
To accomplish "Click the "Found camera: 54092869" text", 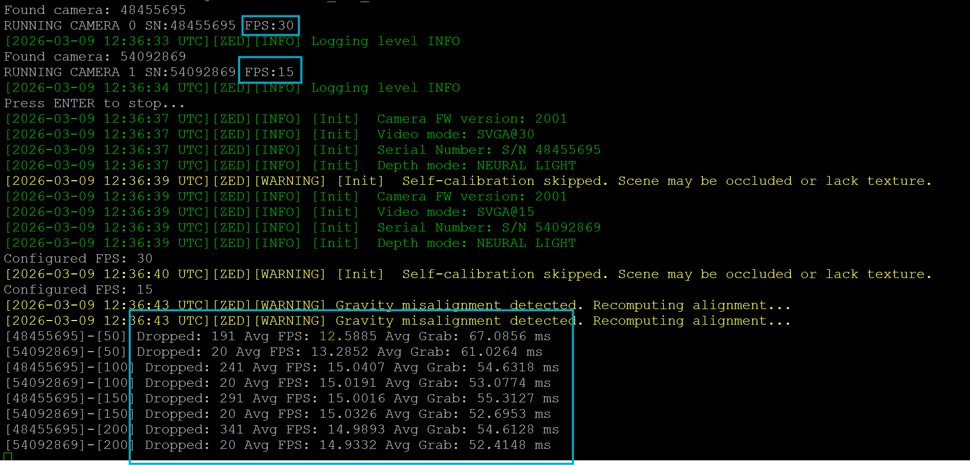I will (94, 56).
